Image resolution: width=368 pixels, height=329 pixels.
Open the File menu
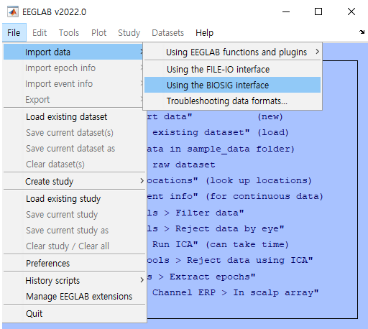[14, 33]
